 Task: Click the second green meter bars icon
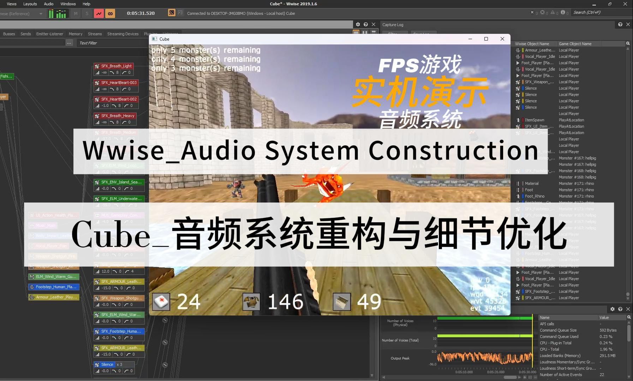[61, 14]
